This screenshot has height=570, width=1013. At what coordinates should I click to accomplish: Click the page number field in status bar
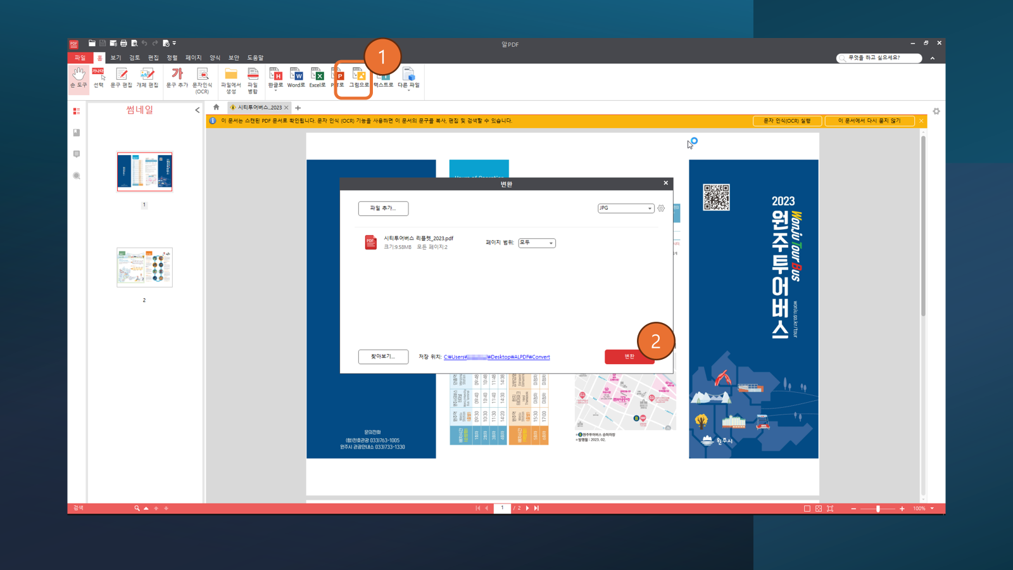point(502,508)
